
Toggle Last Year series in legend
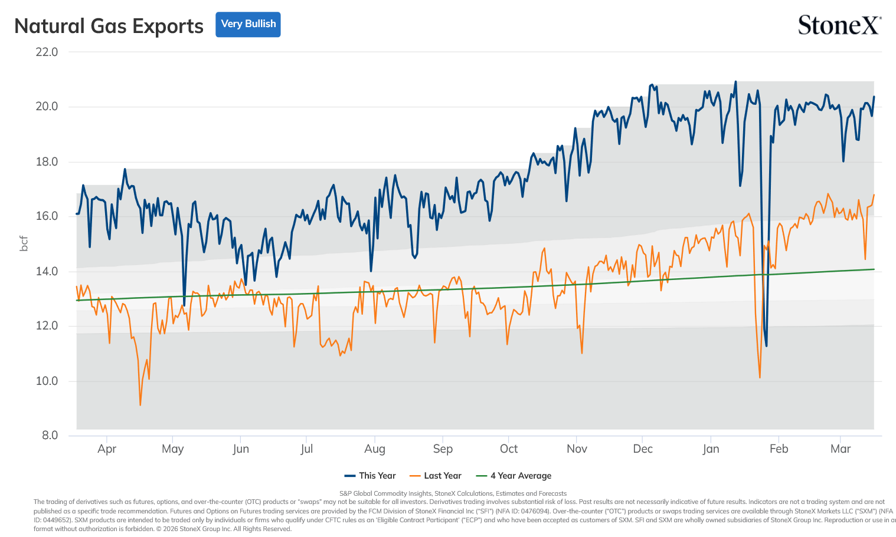[x=435, y=476]
